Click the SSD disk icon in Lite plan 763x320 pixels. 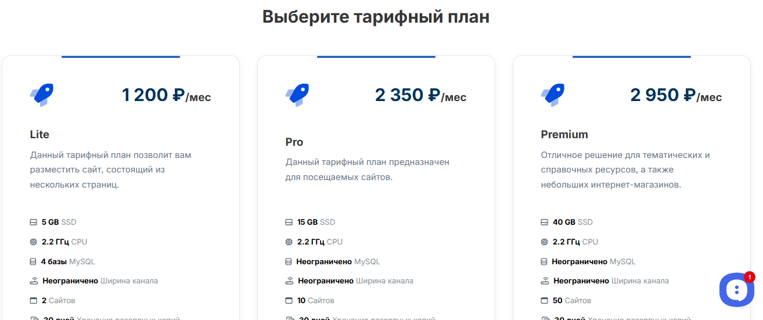point(34,222)
